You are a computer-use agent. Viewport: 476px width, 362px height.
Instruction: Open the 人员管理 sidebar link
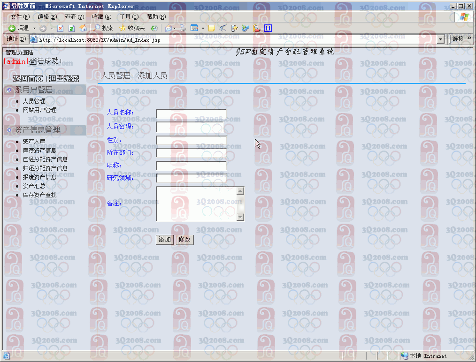tap(34, 101)
